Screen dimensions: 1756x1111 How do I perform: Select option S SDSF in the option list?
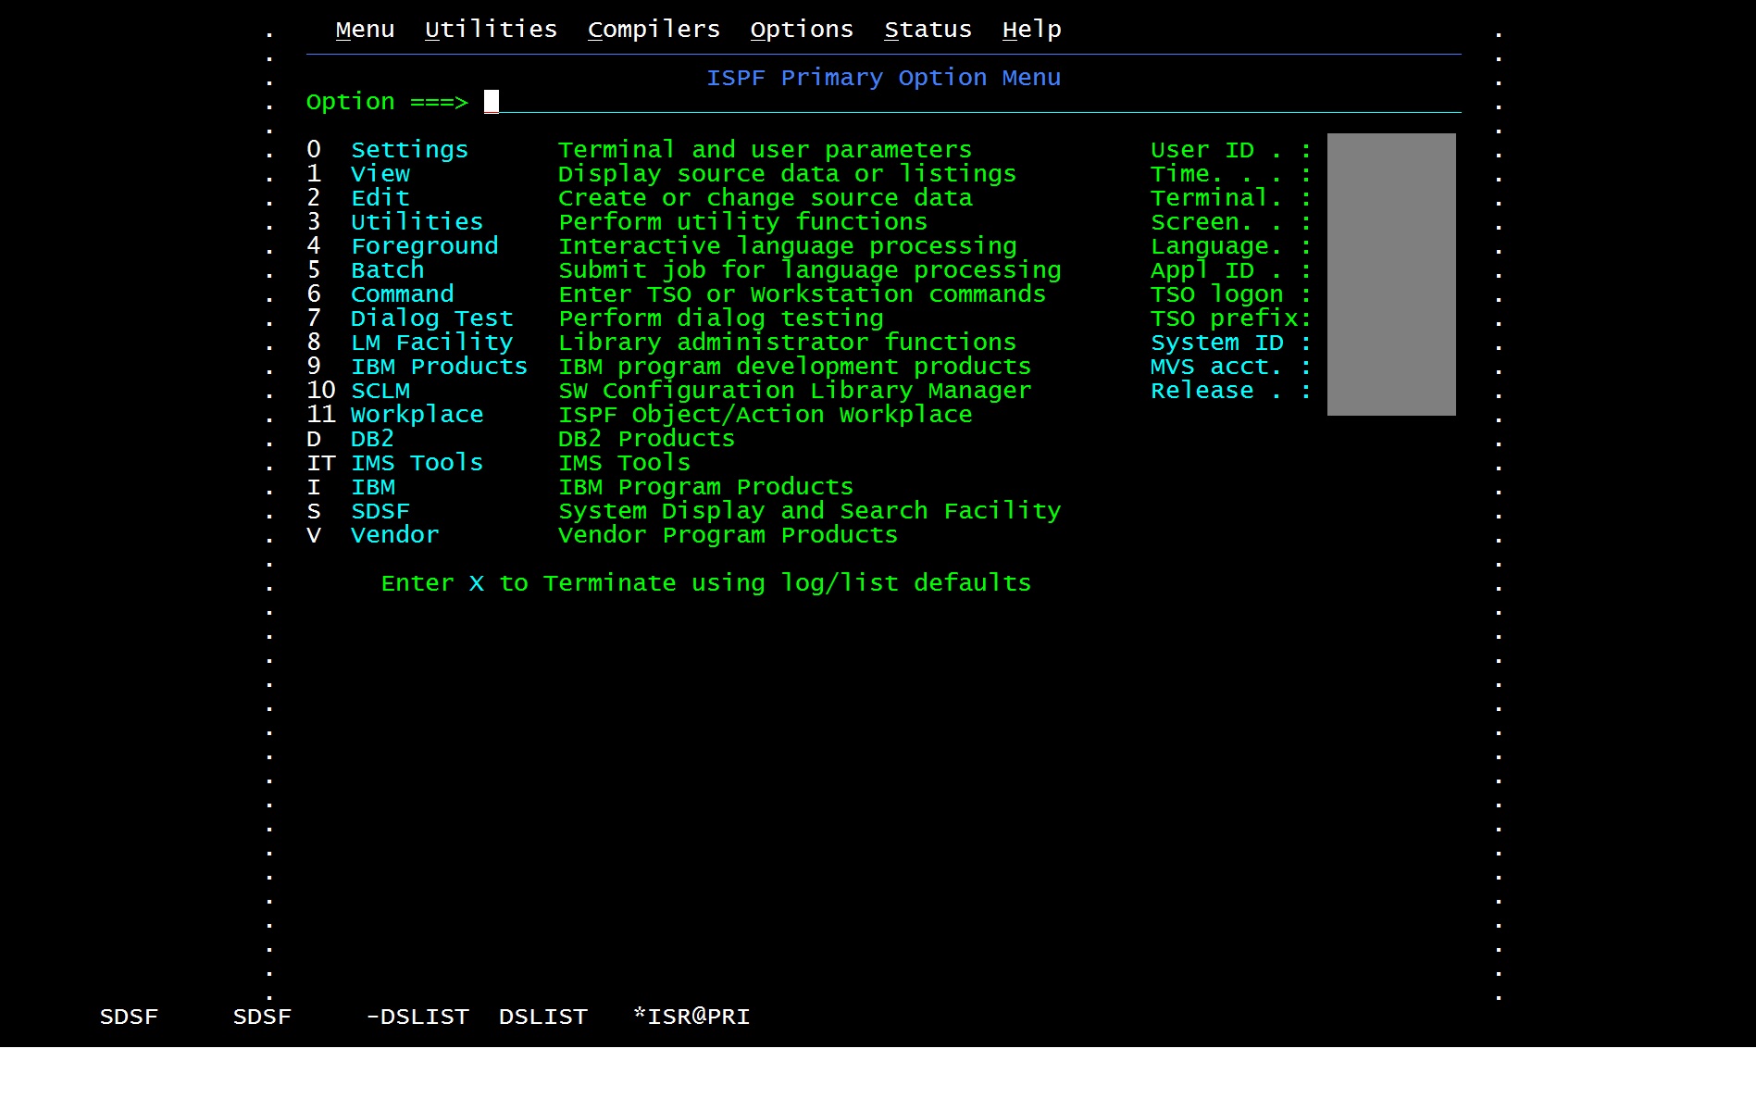380,511
